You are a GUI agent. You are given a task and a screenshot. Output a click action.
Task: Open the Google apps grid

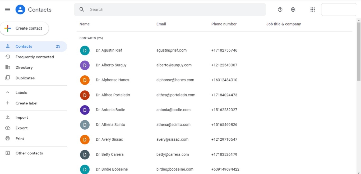(313, 10)
